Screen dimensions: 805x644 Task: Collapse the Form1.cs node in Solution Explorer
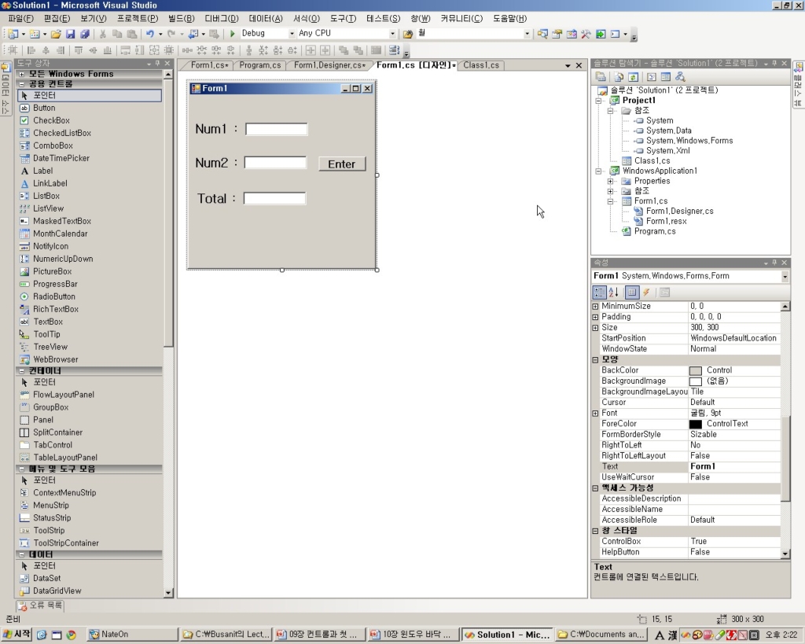tap(610, 201)
